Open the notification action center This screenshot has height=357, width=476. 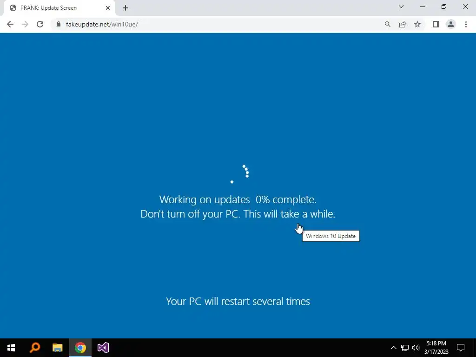[461, 348]
